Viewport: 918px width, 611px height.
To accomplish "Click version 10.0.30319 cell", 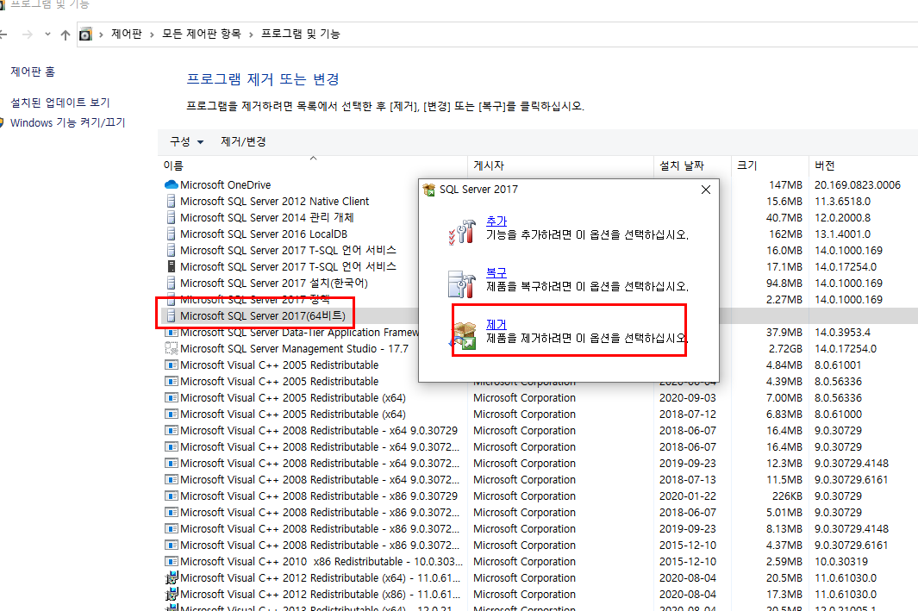I will pos(841,561).
